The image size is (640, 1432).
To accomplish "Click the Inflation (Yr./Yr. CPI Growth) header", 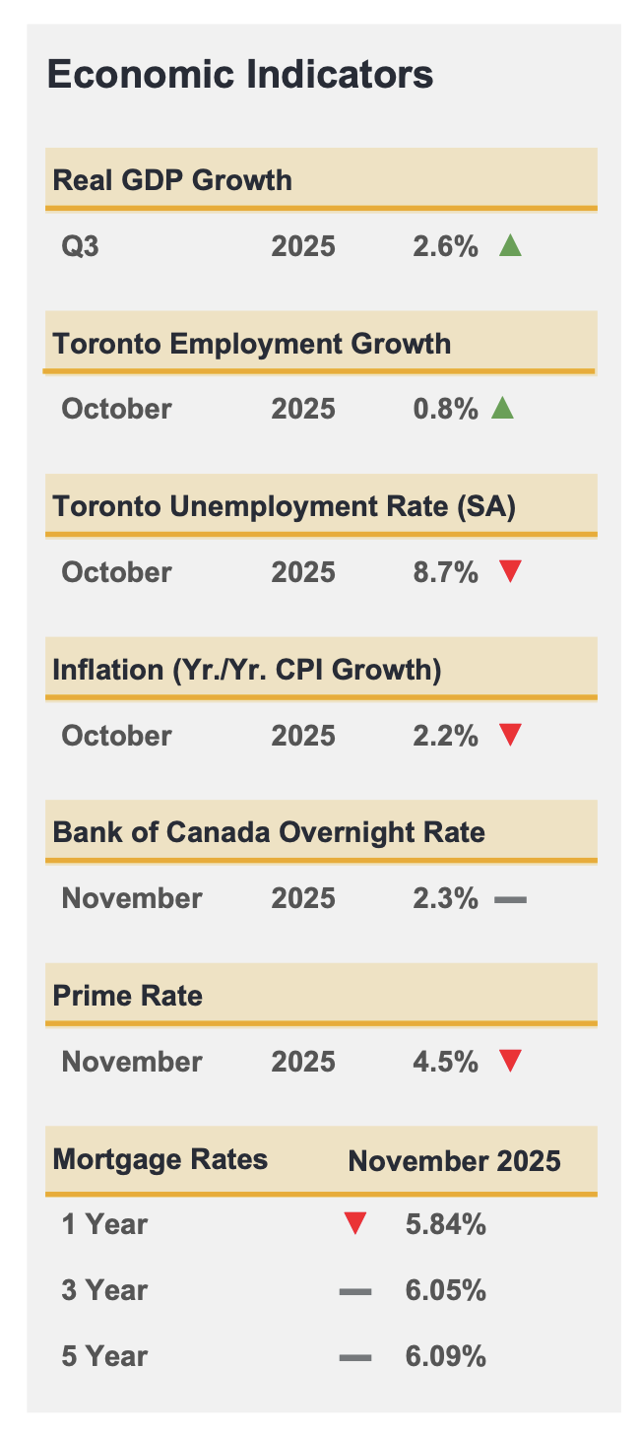I will point(246,670).
